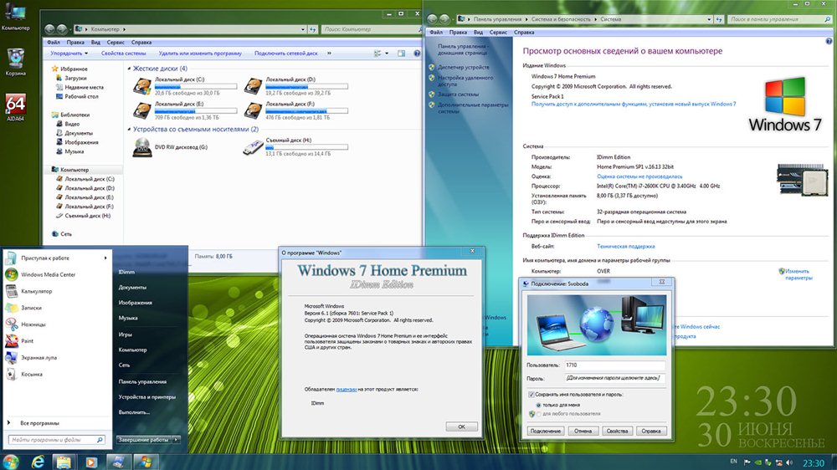This screenshot has width=837, height=470.
Task: Click the Local Disk (D:) capacity bar
Action: [x=297, y=86]
